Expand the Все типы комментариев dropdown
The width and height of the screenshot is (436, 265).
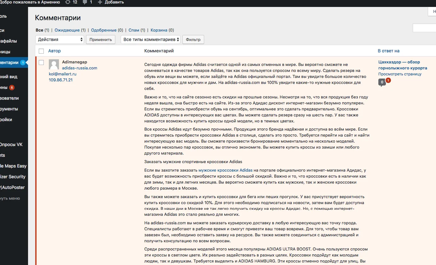click(151, 39)
